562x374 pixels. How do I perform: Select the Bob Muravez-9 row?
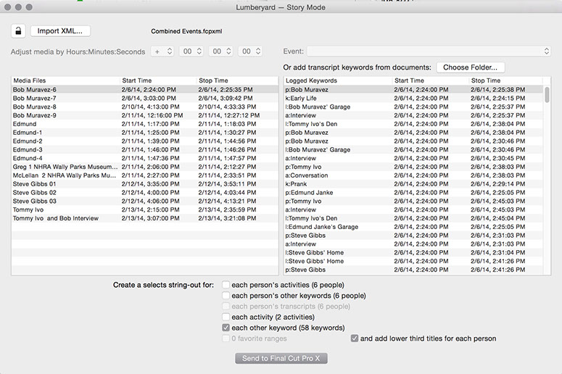[145, 115]
